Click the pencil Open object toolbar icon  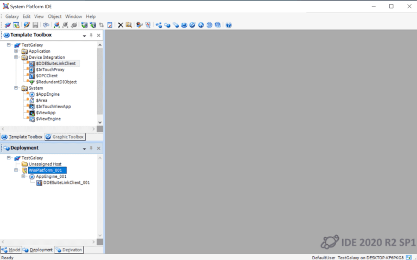tap(27, 25)
